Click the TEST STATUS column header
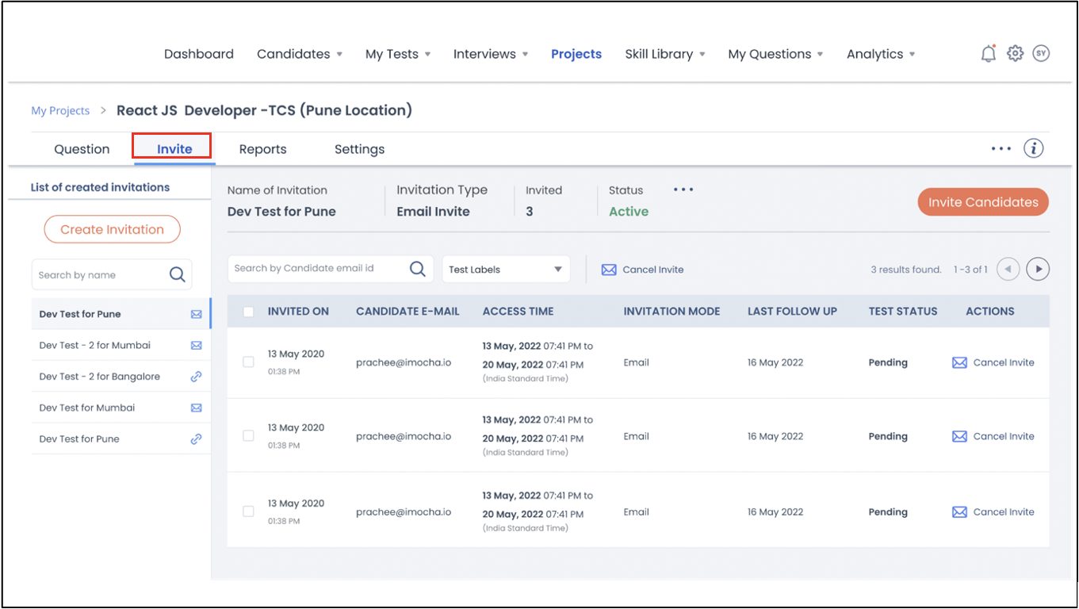The image size is (1079, 609). [x=903, y=312]
